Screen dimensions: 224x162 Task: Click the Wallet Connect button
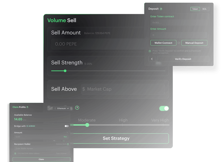[x=163, y=43]
